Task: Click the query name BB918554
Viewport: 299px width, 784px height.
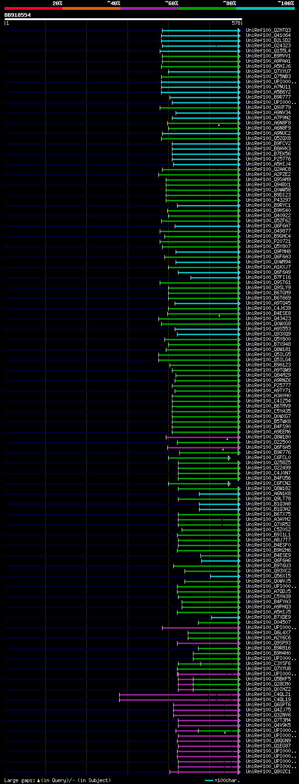Action: 17,15
